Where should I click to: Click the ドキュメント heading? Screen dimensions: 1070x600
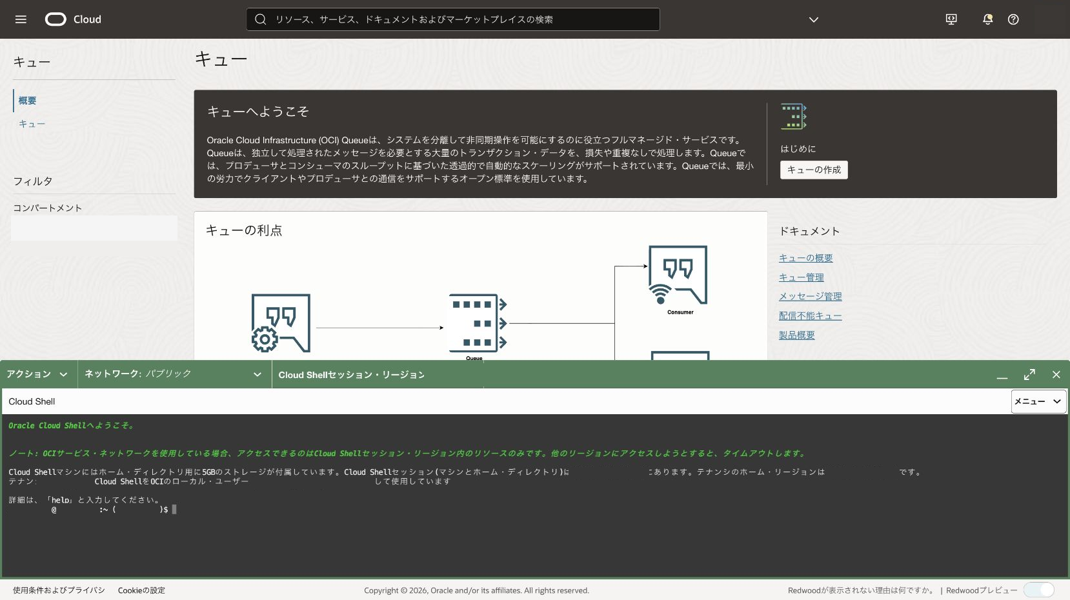tap(809, 231)
